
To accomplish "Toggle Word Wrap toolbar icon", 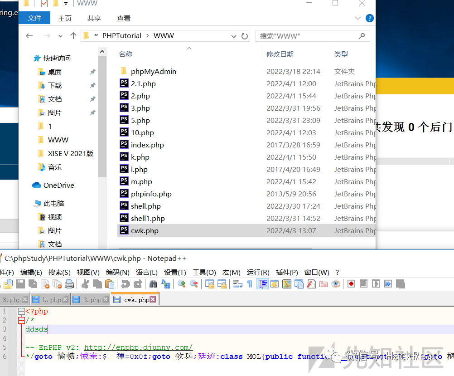I will [237, 284].
